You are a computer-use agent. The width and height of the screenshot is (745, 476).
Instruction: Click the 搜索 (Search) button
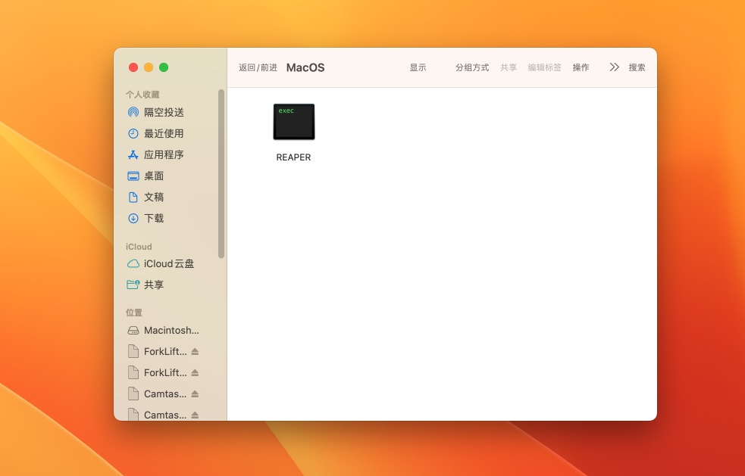coord(637,67)
